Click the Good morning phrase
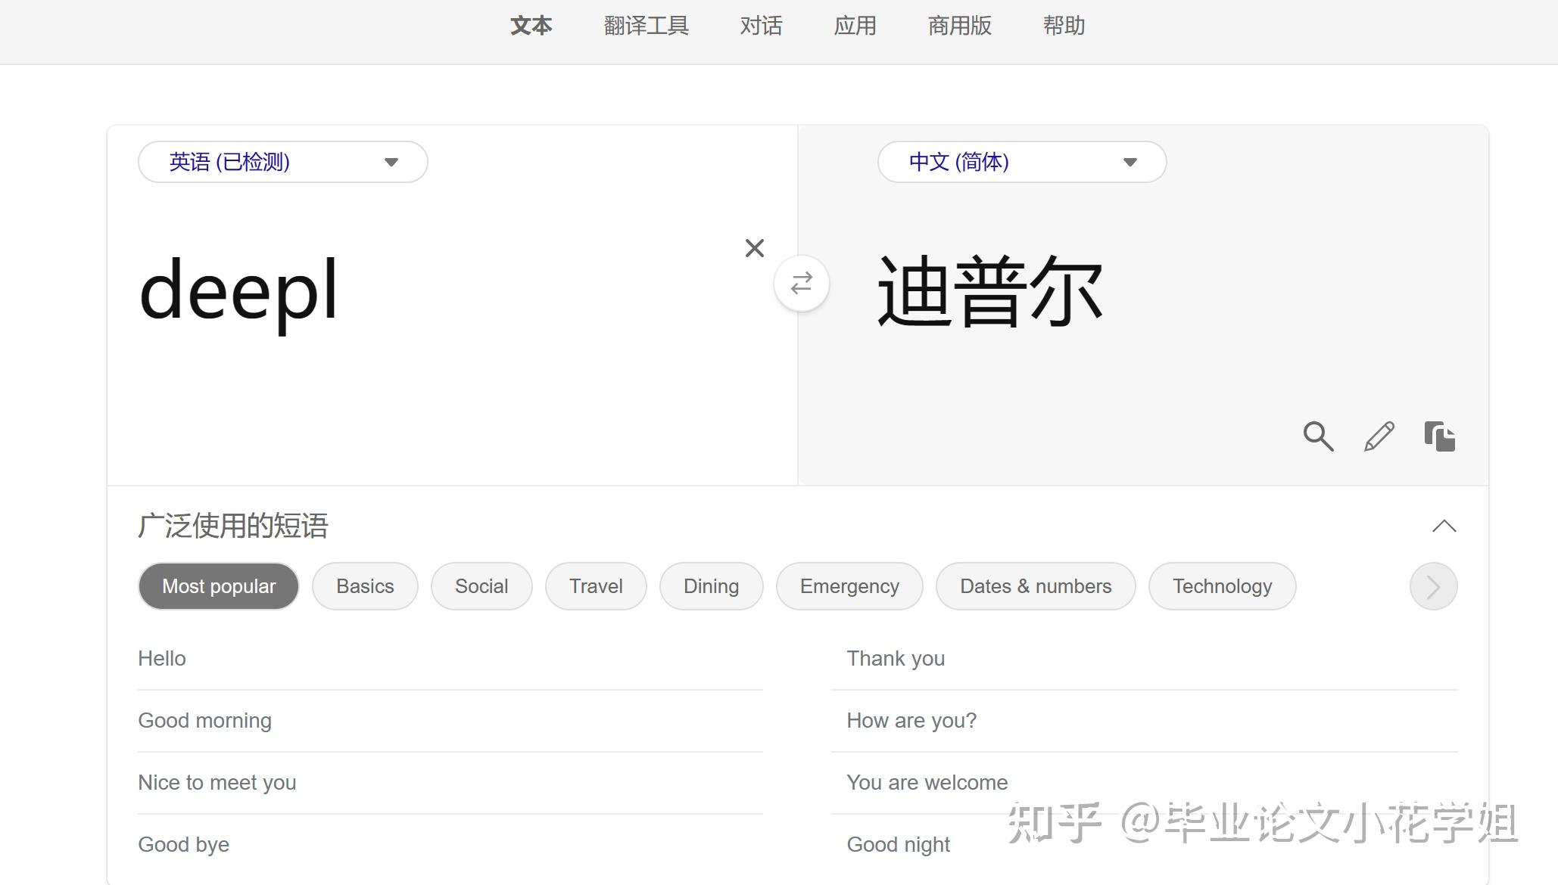 (204, 720)
